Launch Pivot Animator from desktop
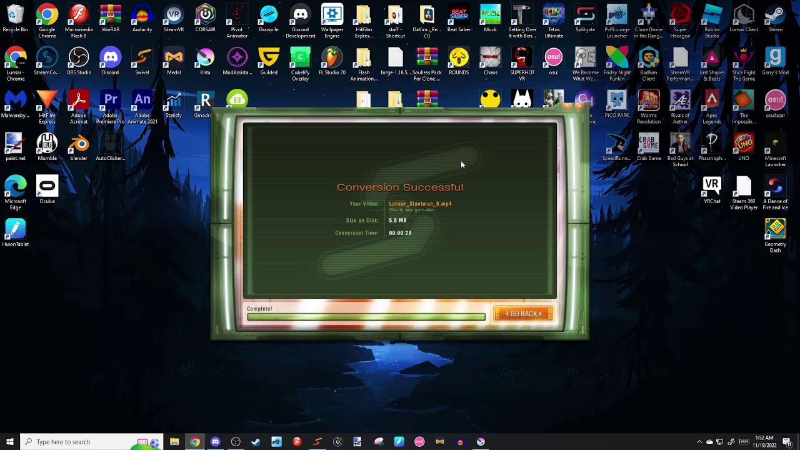This screenshot has width=800, height=450. [x=237, y=21]
